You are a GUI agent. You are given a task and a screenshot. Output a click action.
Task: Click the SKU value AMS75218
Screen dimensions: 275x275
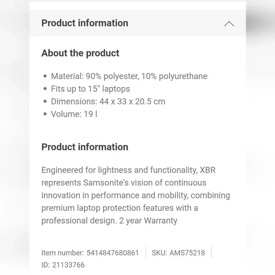(x=187, y=253)
